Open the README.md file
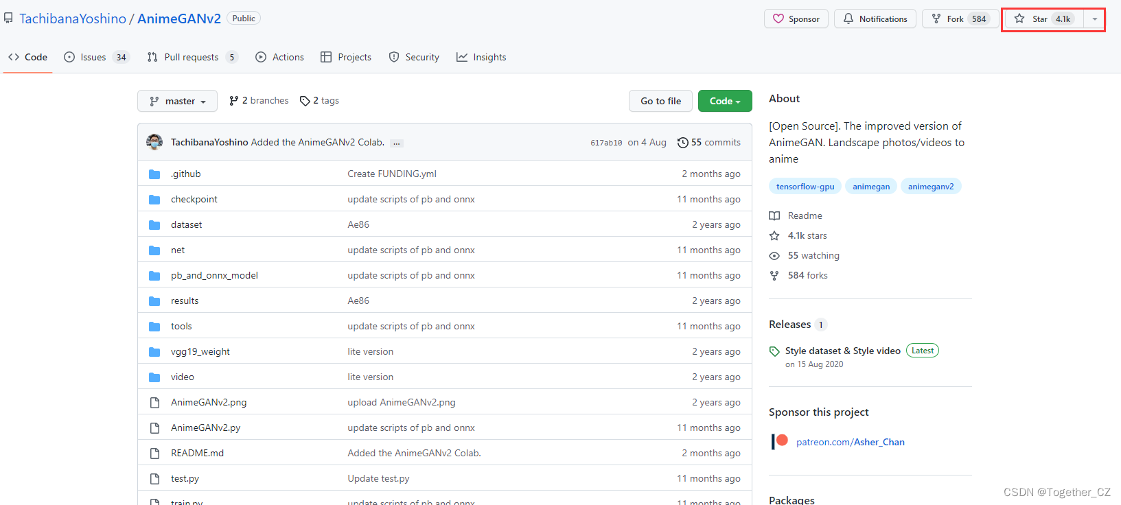Viewport: 1121px width, 505px height. click(197, 453)
